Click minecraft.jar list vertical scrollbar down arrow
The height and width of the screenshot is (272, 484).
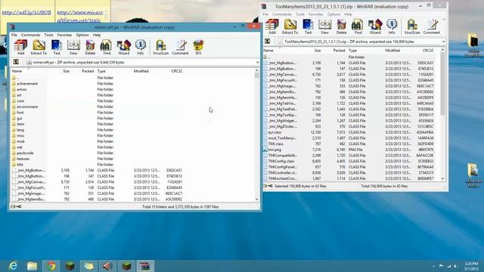[x=257, y=199]
